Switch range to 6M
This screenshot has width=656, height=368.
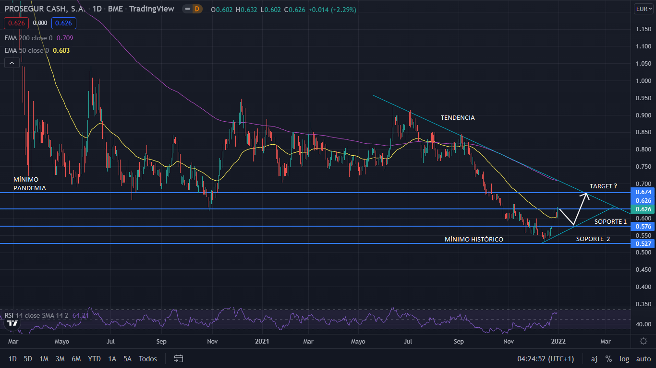pyautogui.click(x=76, y=358)
